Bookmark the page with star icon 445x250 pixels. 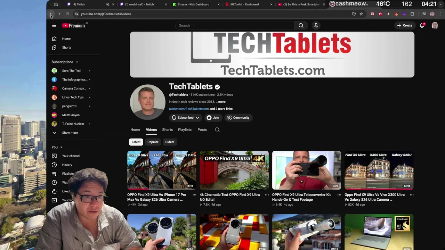[361, 14]
